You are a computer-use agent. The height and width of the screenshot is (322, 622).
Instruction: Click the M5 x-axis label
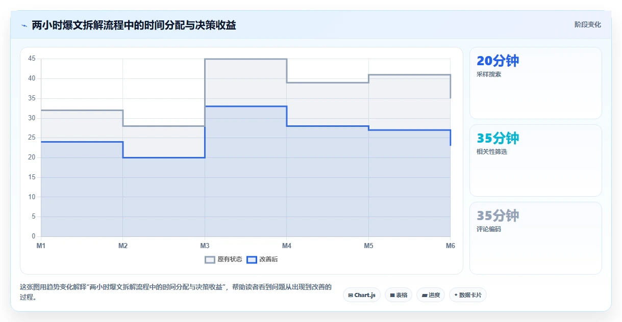coord(368,246)
